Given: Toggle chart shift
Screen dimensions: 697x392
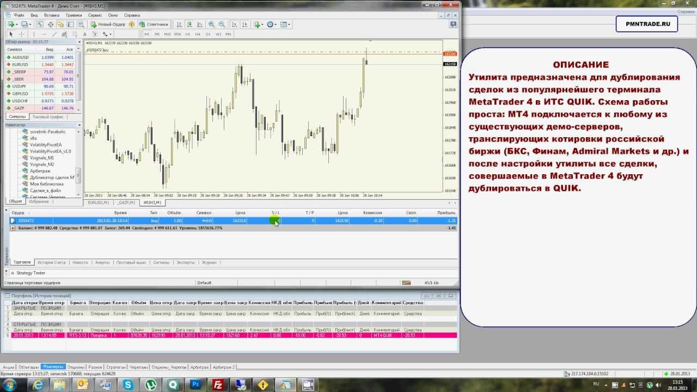Looking at the screenshot, I should point(244,24).
